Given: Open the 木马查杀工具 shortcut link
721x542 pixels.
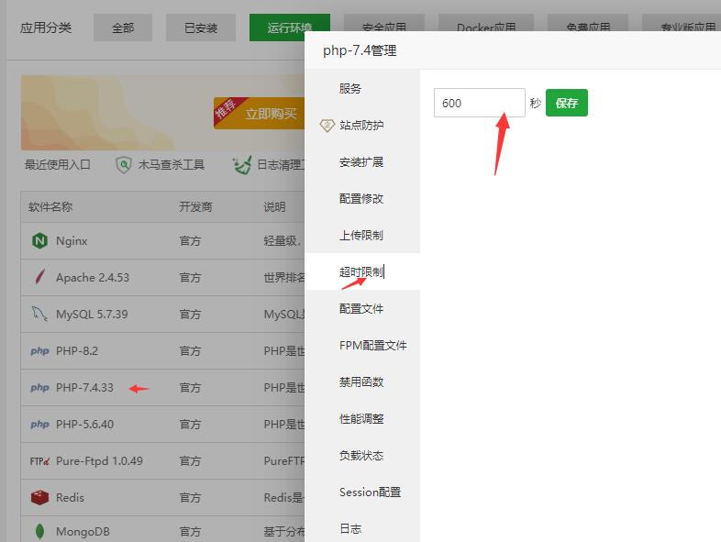Looking at the screenshot, I should click(171, 164).
